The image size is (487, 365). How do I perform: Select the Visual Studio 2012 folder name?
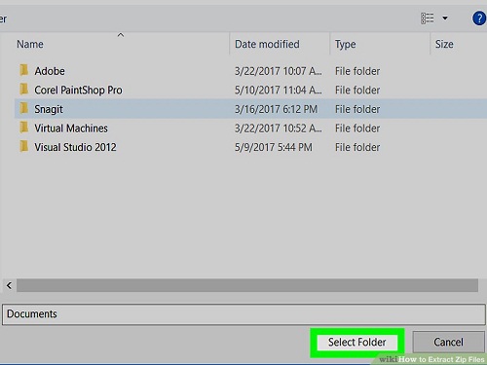pyautogui.click(x=75, y=147)
